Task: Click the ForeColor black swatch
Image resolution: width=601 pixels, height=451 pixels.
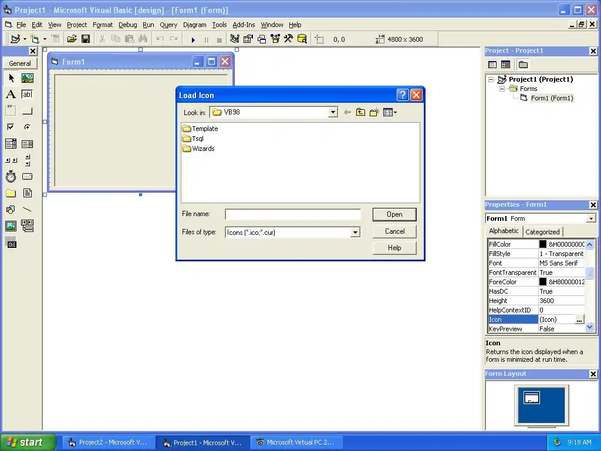Action: coord(543,281)
